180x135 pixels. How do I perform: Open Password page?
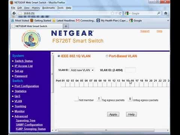click(x=21, y=76)
